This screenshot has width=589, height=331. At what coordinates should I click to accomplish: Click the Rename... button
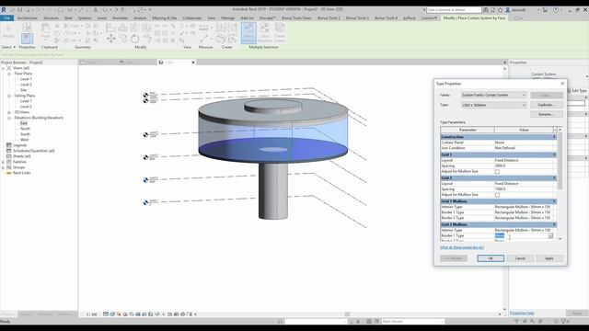tap(547, 114)
